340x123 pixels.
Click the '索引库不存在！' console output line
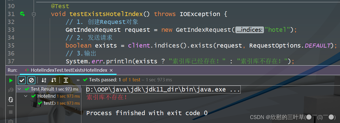click(x=107, y=97)
